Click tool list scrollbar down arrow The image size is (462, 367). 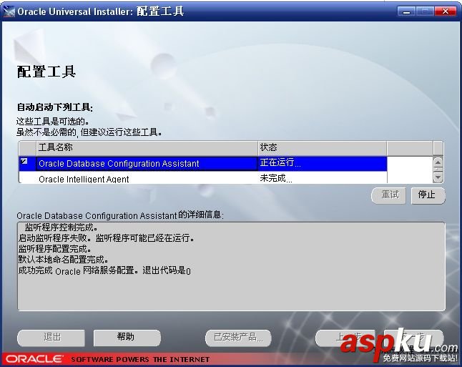(438, 177)
